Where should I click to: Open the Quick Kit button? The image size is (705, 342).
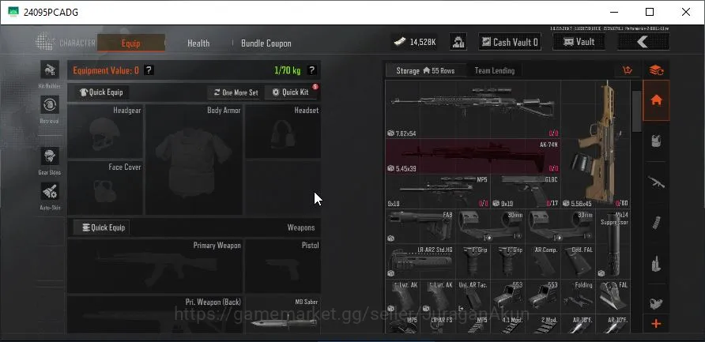(291, 92)
